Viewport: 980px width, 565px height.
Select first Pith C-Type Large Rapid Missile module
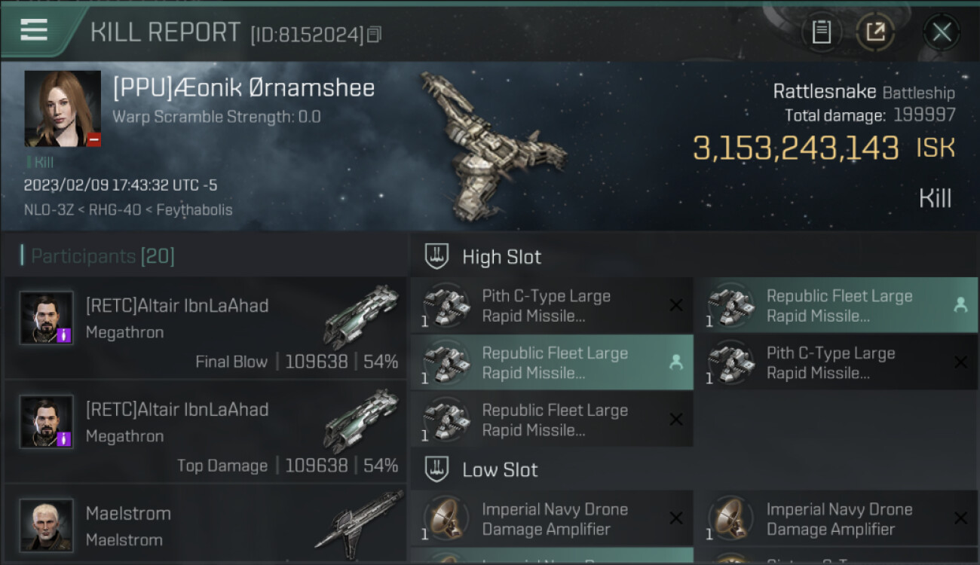(551, 306)
